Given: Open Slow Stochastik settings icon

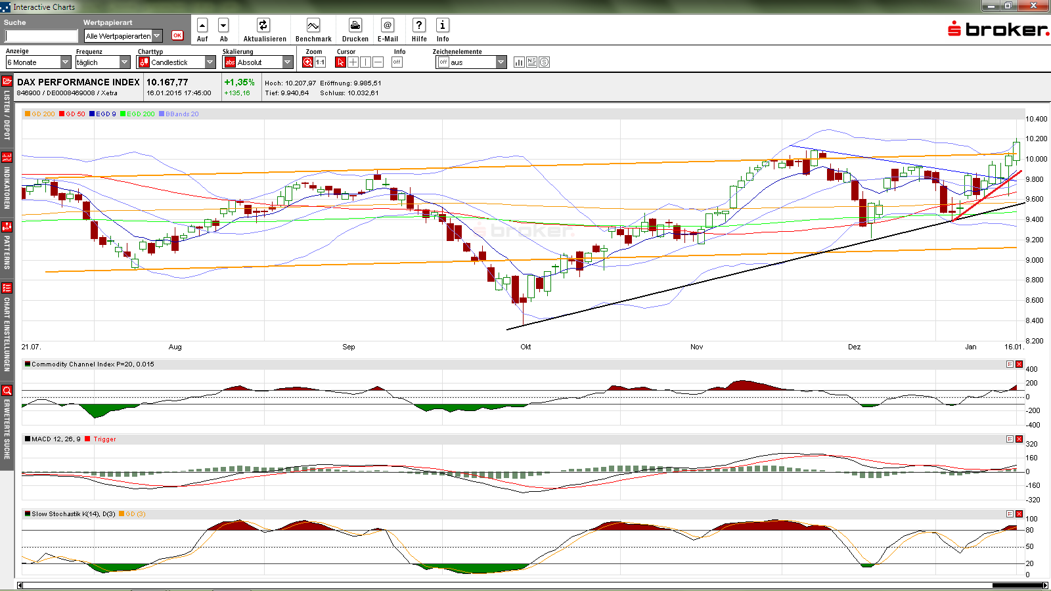Looking at the screenshot, I should [1010, 514].
